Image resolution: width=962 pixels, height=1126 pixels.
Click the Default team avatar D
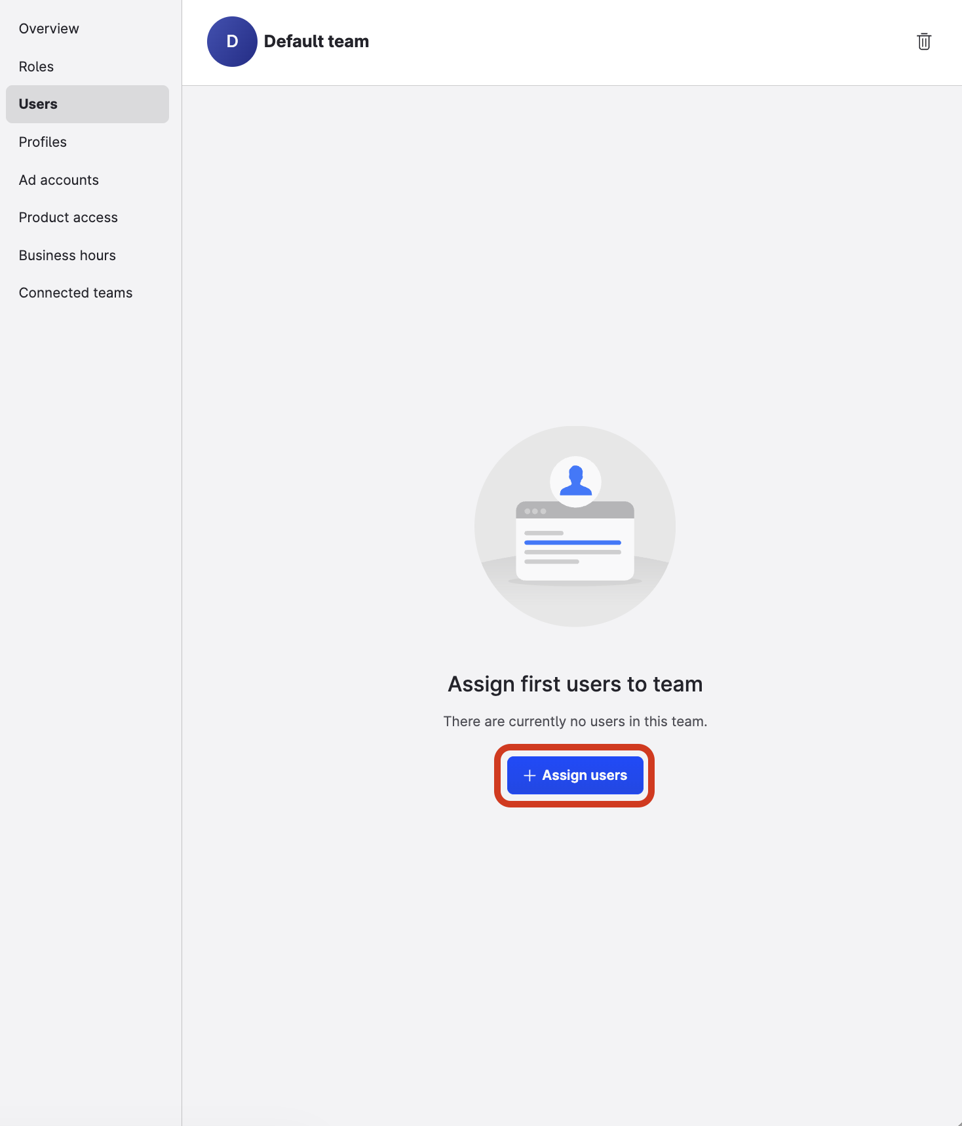pos(232,41)
